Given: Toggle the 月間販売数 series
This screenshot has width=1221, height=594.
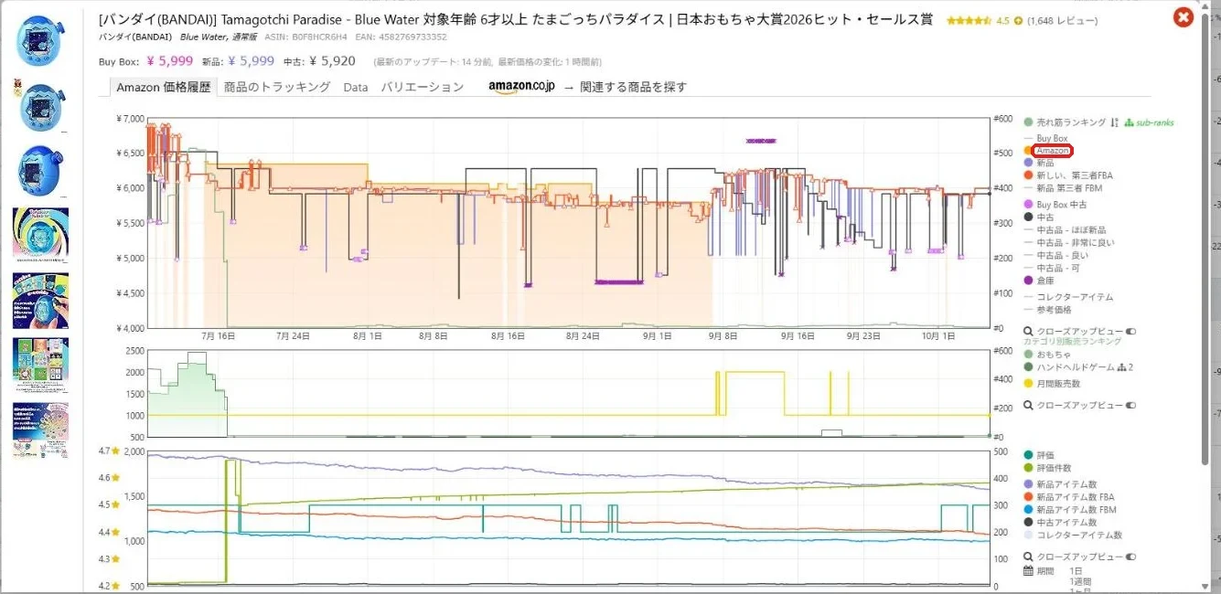Looking at the screenshot, I should [1052, 384].
